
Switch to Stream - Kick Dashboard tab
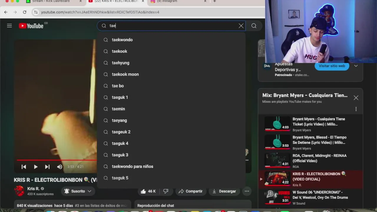[x=51, y=1]
